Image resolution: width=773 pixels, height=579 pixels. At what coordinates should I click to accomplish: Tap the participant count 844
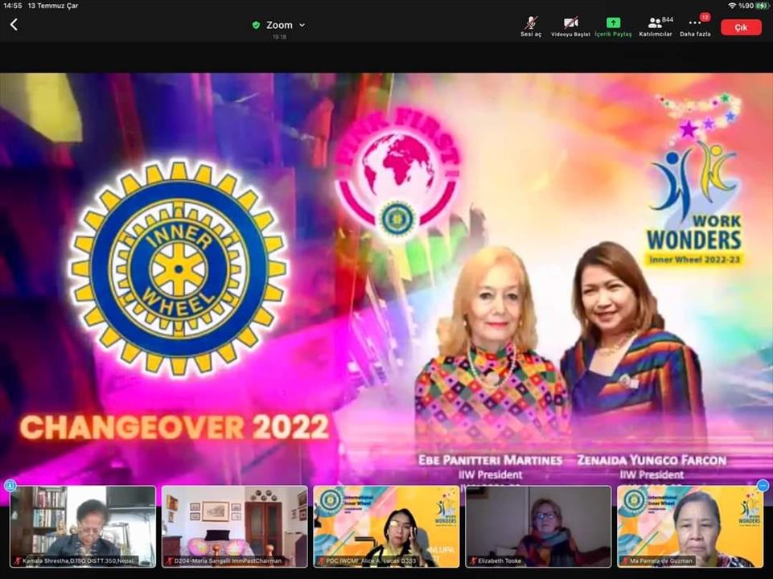tap(668, 20)
